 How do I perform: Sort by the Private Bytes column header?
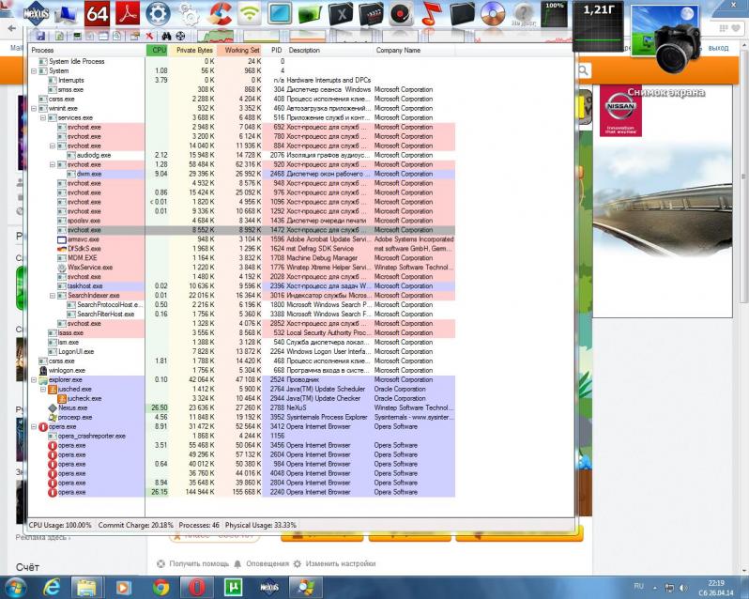pyautogui.click(x=192, y=50)
